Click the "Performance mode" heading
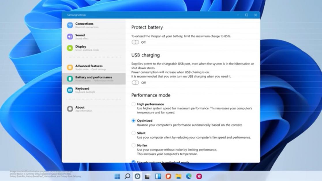Viewport: 322px width, 181px height. pos(151,95)
